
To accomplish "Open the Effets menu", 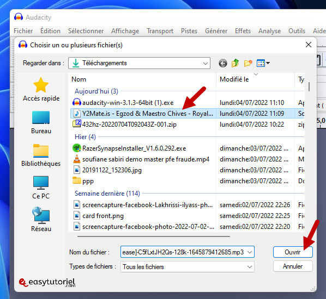I will tap(243, 31).
